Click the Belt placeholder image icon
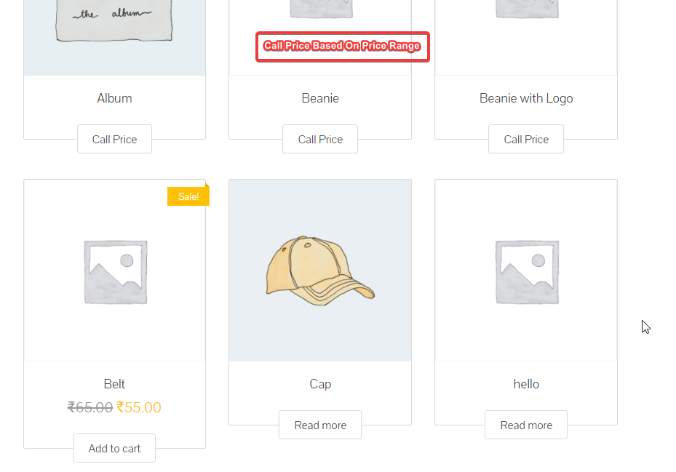Viewport: 676px width, 472px height. [114, 271]
